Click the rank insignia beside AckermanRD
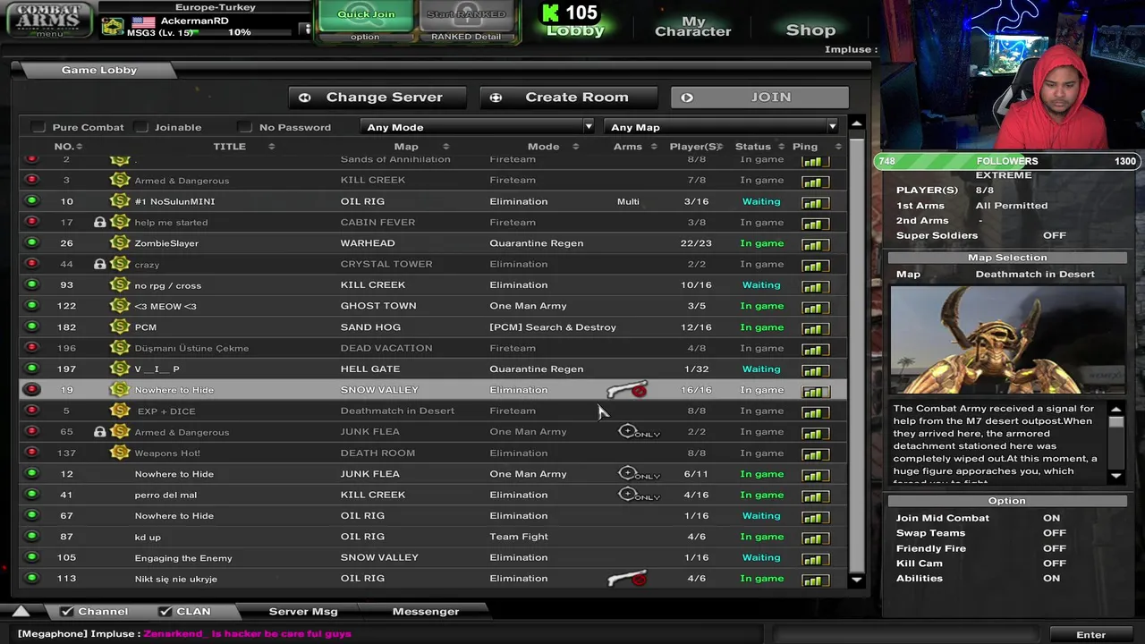 click(113, 27)
